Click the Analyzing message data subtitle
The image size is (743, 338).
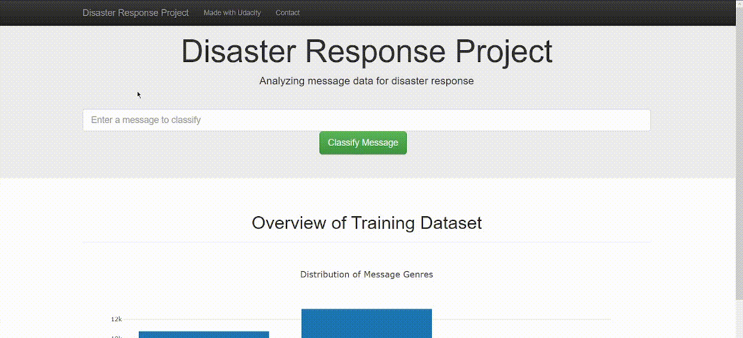click(x=367, y=81)
